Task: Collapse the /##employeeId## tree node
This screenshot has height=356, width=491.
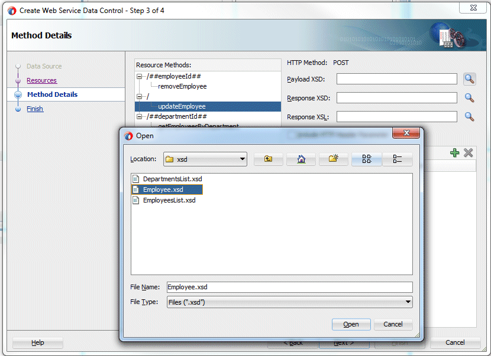Action: [140, 76]
